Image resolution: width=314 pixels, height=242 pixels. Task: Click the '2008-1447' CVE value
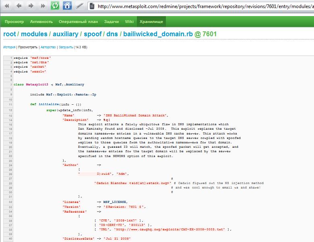click(126, 221)
